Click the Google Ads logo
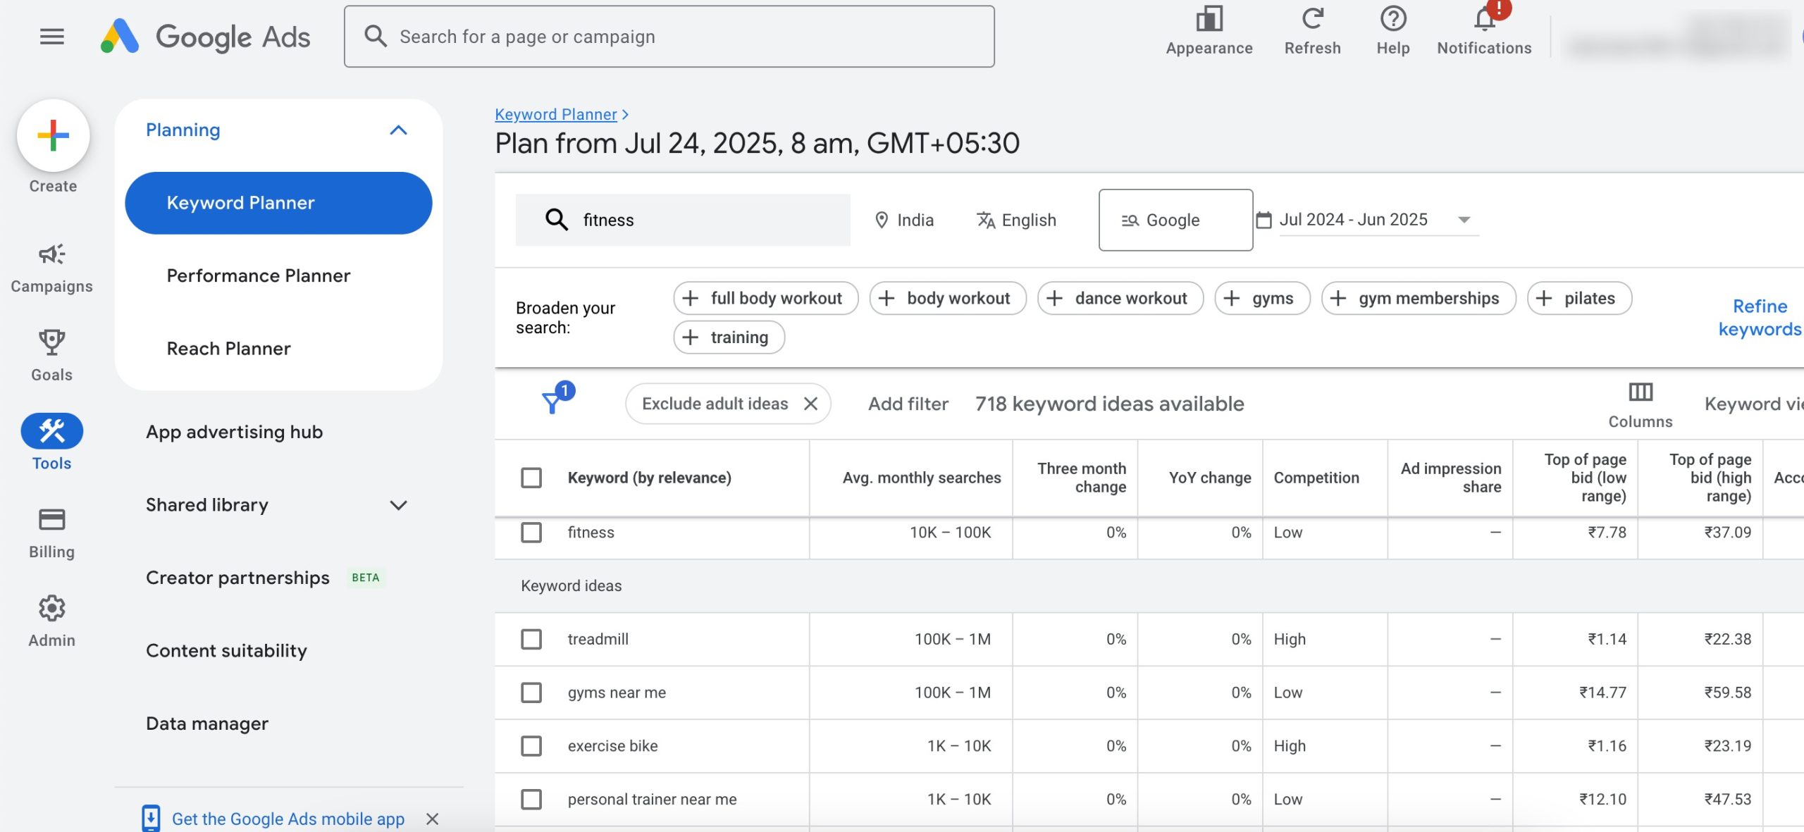This screenshot has height=832, width=1804. pyautogui.click(x=205, y=37)
